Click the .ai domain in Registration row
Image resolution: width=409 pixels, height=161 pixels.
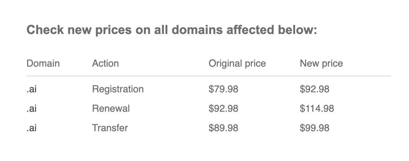[x=32, y=89]
